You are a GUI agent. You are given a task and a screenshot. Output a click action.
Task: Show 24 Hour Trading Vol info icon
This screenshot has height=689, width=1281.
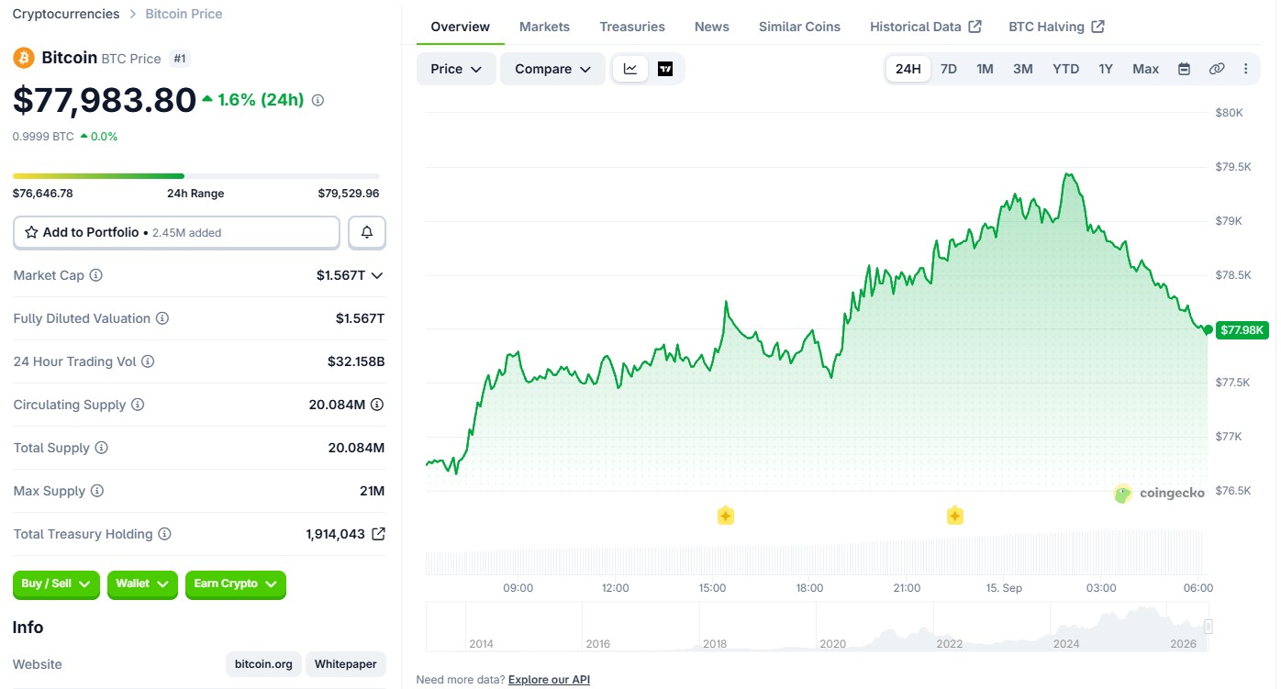pos(148,361)
